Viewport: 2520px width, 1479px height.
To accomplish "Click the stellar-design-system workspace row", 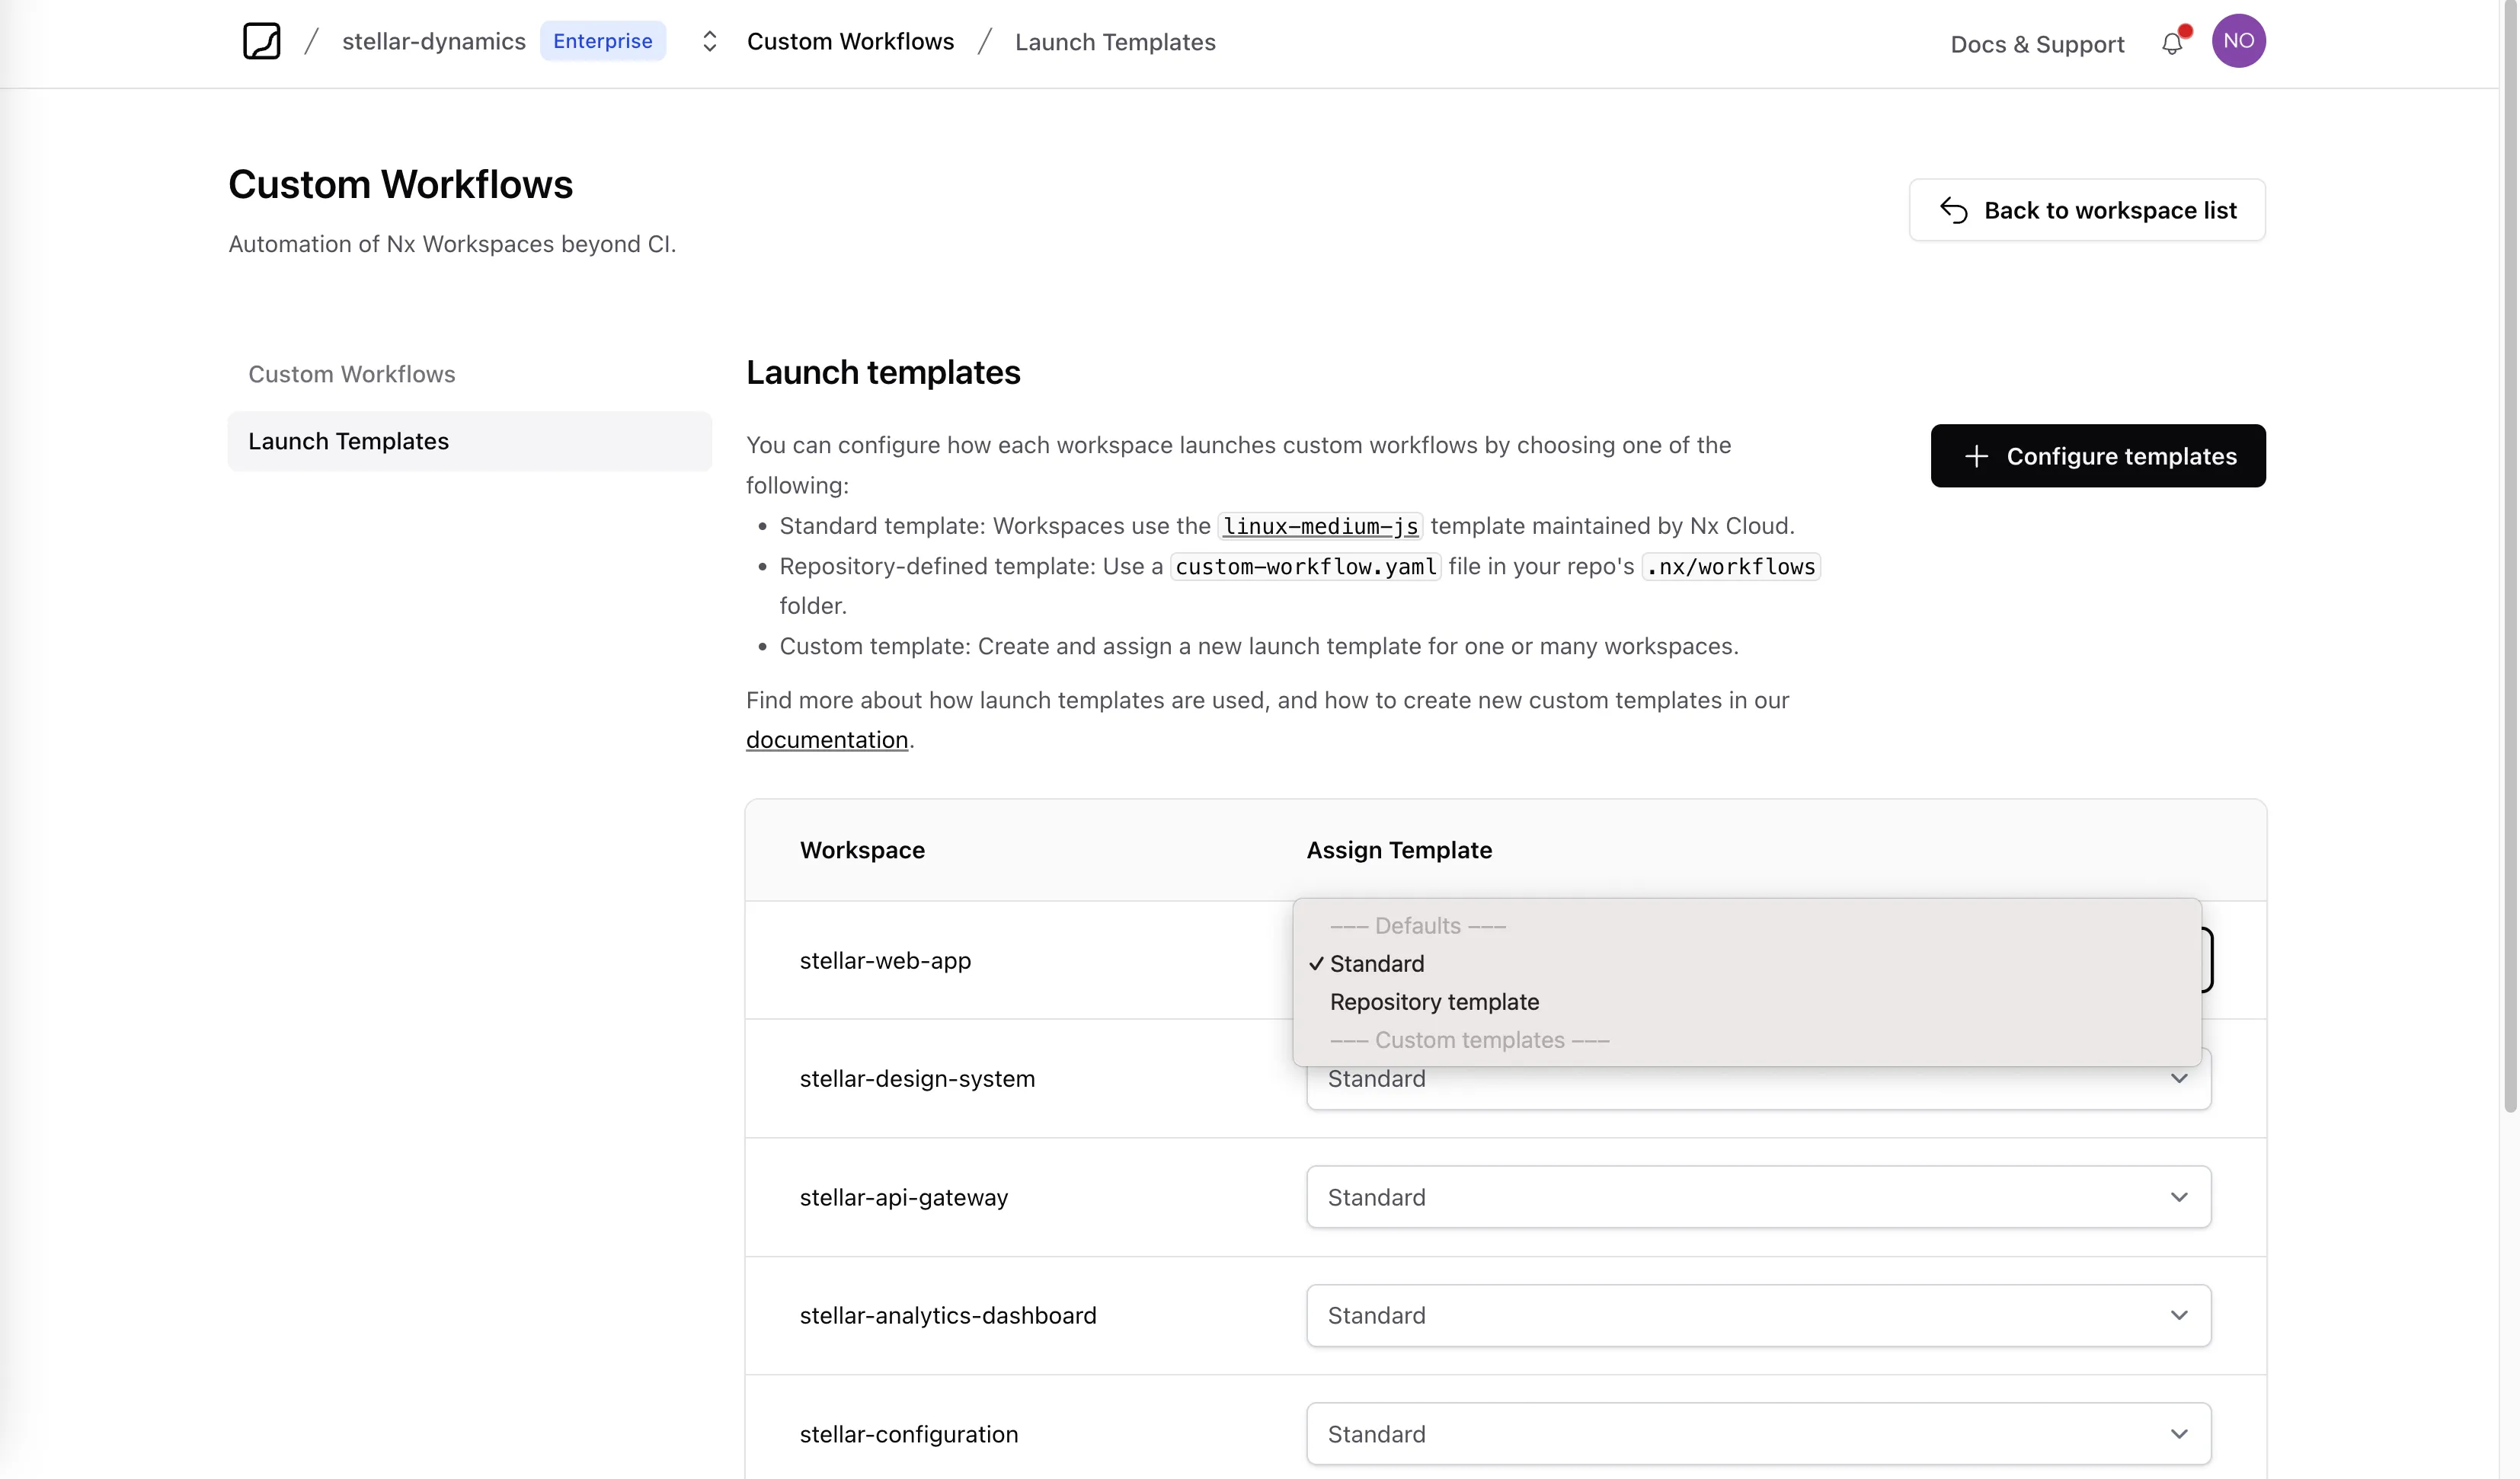I will [x=916, y=1078].
